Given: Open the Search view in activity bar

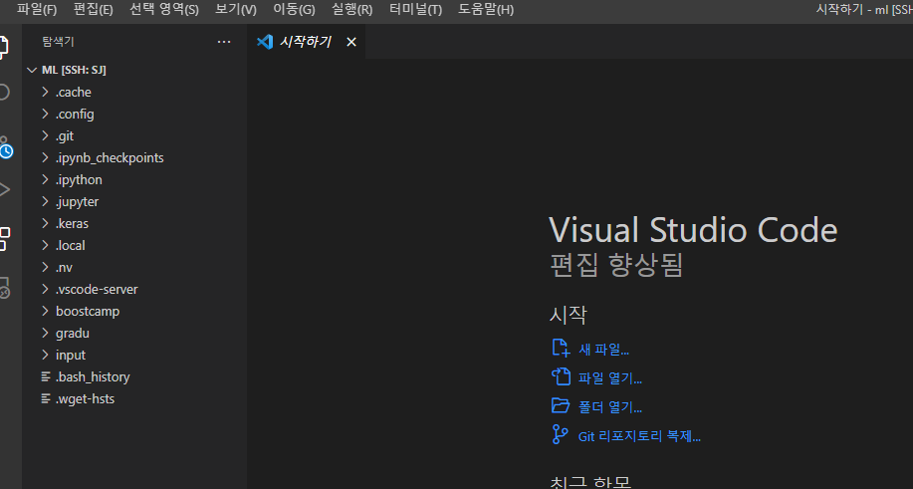Looking at the screenshot, I should 4,92.
